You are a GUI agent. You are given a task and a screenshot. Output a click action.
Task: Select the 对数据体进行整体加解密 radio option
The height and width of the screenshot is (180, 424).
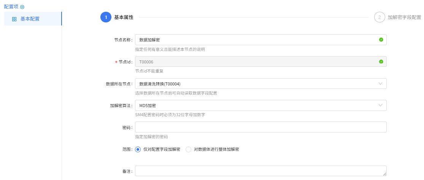coord(189,150)
